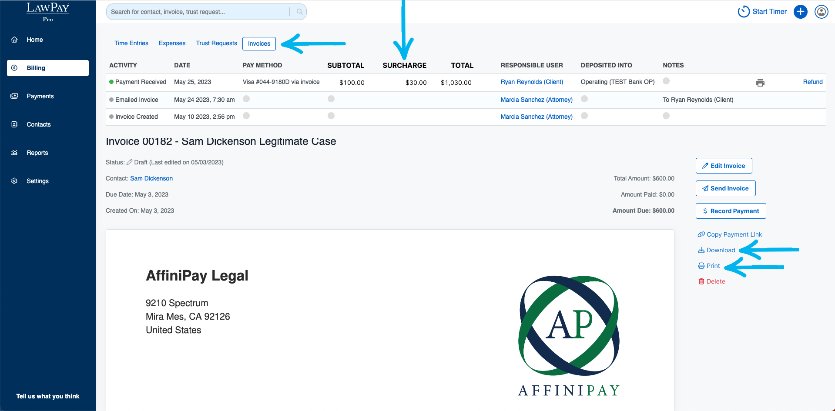Click the Start Timer clock icon
Viewport: 835px width, 411px height.
coord(744,11)
